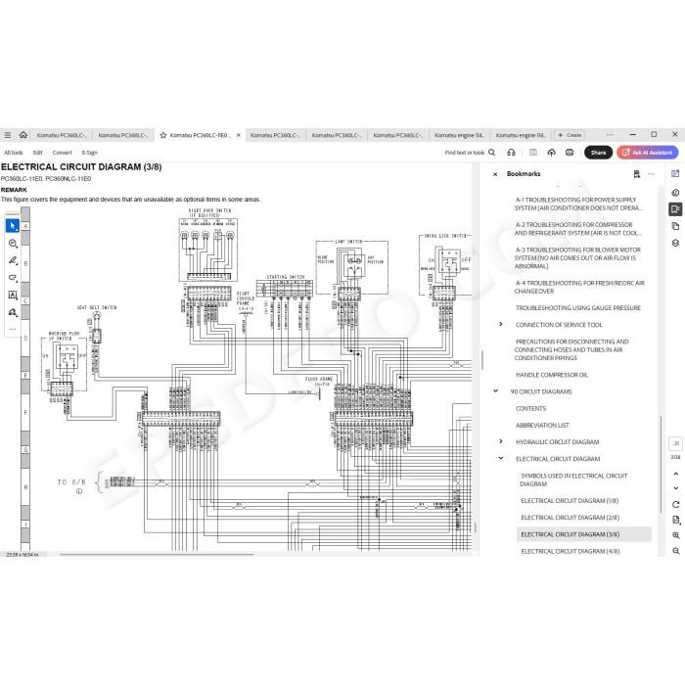Click the Bookmarks panel vertical scrollbar

point(661,464)
